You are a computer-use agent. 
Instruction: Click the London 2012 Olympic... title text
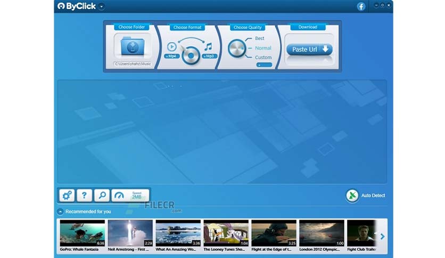click(x=319, y=249)
